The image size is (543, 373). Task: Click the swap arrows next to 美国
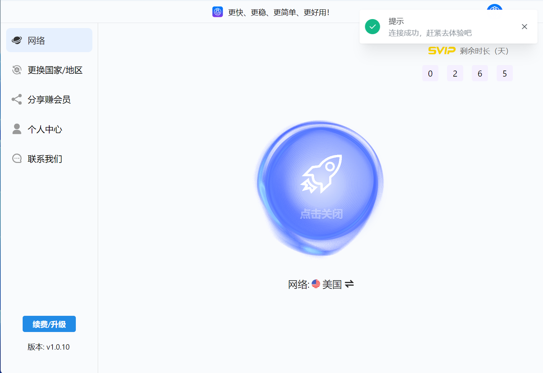click(x=349, y=284)
